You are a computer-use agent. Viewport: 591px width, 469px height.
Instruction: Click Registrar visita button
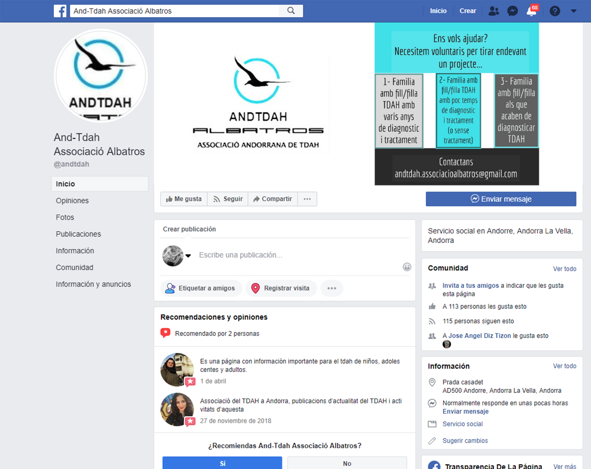(281, 288)
